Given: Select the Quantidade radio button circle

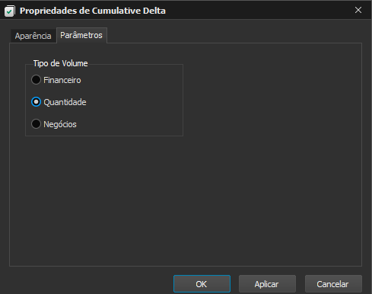Looking at the screenshot, I should coord(36,102).
